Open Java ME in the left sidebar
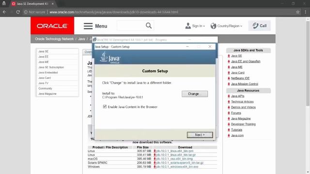Image resolution: width=310 pixels, height=174 pixels. 44,62
